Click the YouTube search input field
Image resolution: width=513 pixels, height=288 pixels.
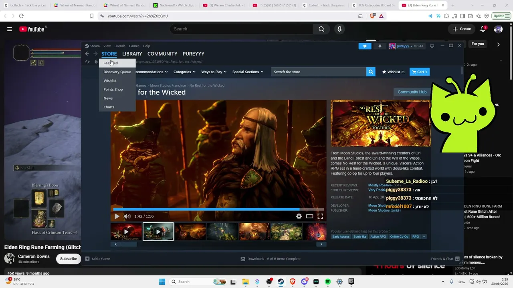coord(242,29)
